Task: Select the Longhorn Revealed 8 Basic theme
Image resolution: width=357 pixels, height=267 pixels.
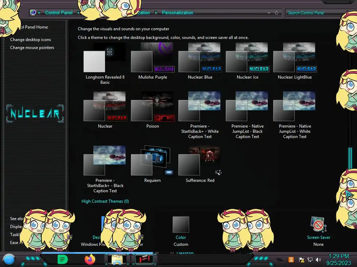Action: point(105,64)
